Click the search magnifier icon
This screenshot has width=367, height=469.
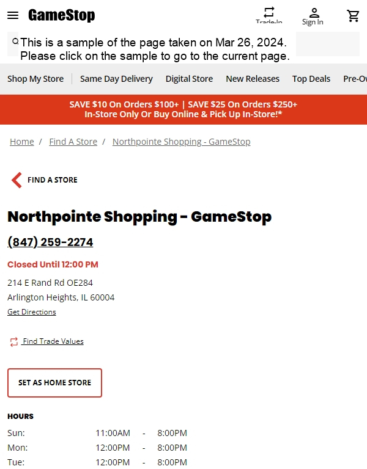pos(15,42)
